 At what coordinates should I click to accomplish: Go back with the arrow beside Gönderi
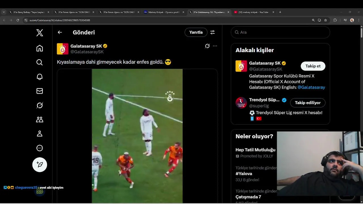(60, 32)
